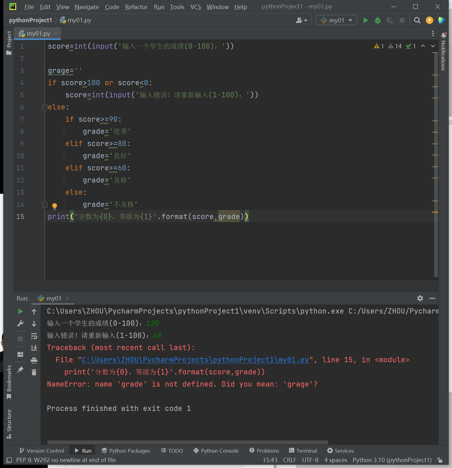Toggle fold end marker on line 14

coord(45,204)
